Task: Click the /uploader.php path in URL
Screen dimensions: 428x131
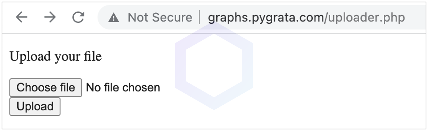Action: pos(364,18)
